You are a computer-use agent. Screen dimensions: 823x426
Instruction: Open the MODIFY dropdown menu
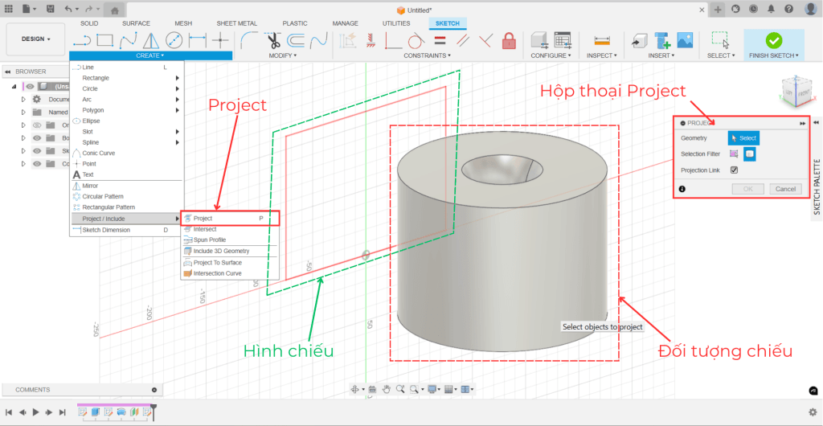click(282, 55)
